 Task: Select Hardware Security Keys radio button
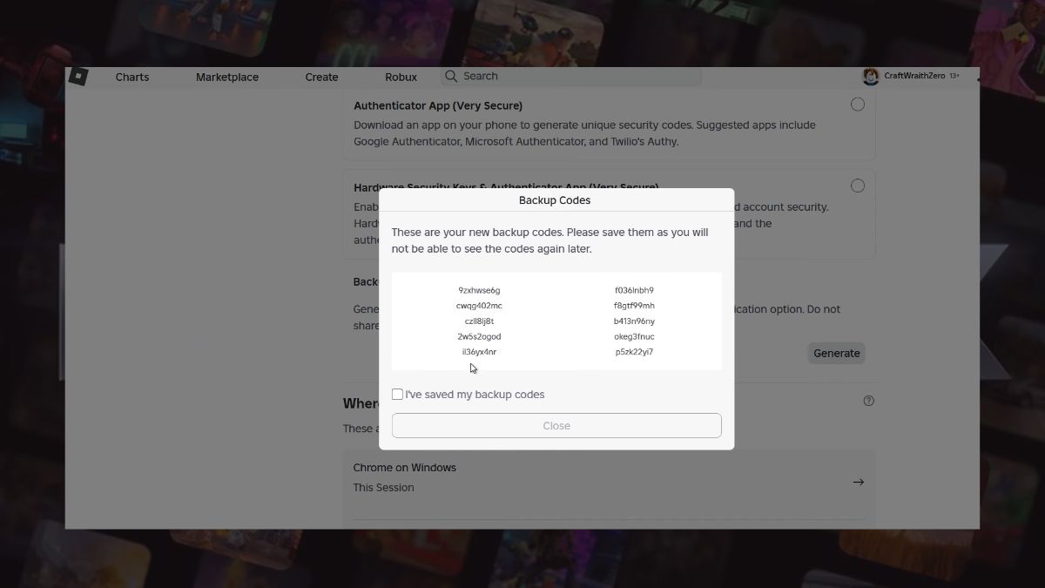pyautogui.click(x=858, y=186)
